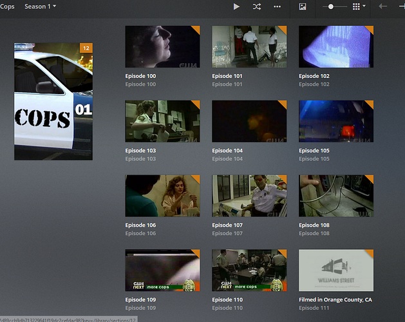Click the gray 'Episode 110' subtitle

point(227,308)
